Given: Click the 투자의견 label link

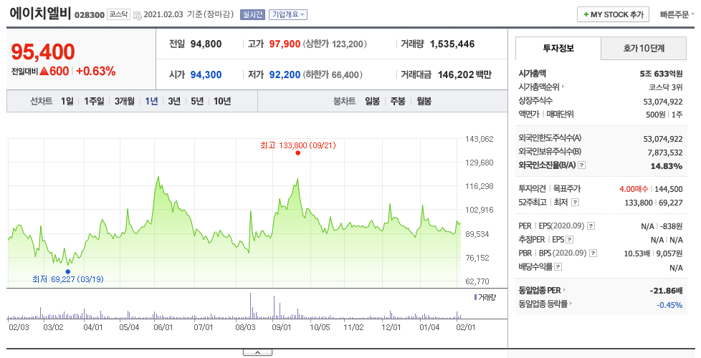Looking at the screenshot, I should tap(532, 189).
